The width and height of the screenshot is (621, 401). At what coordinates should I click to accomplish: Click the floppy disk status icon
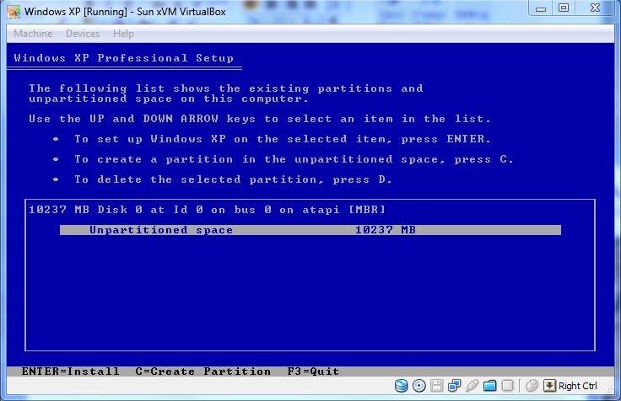(436, 386)
